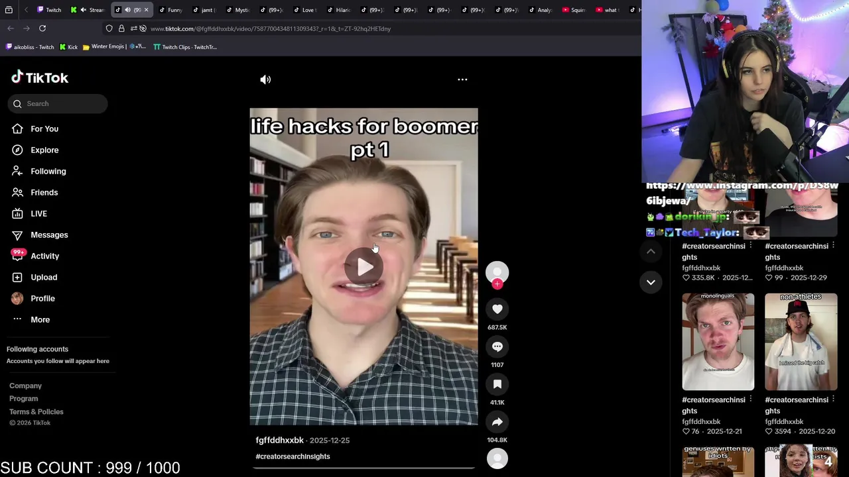
Task: Open the Twitch Clips bookmark
Action: [x=185, y=47]
